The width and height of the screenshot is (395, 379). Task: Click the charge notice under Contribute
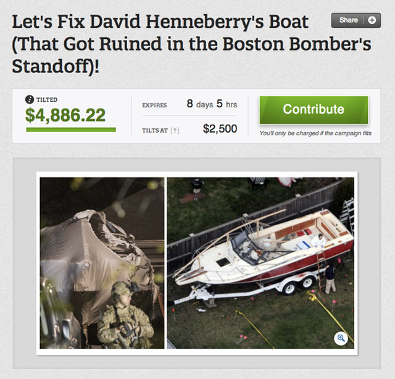(315, 133)
